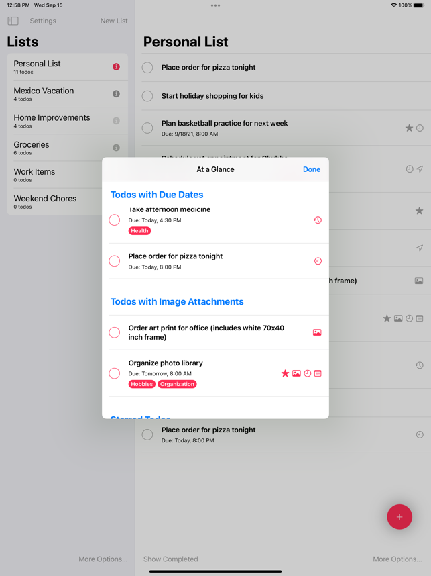Click the clock icon on Place order for pizza in popup
The height and width of the screenshot is (576, 431).
click(x=318, y=261)
